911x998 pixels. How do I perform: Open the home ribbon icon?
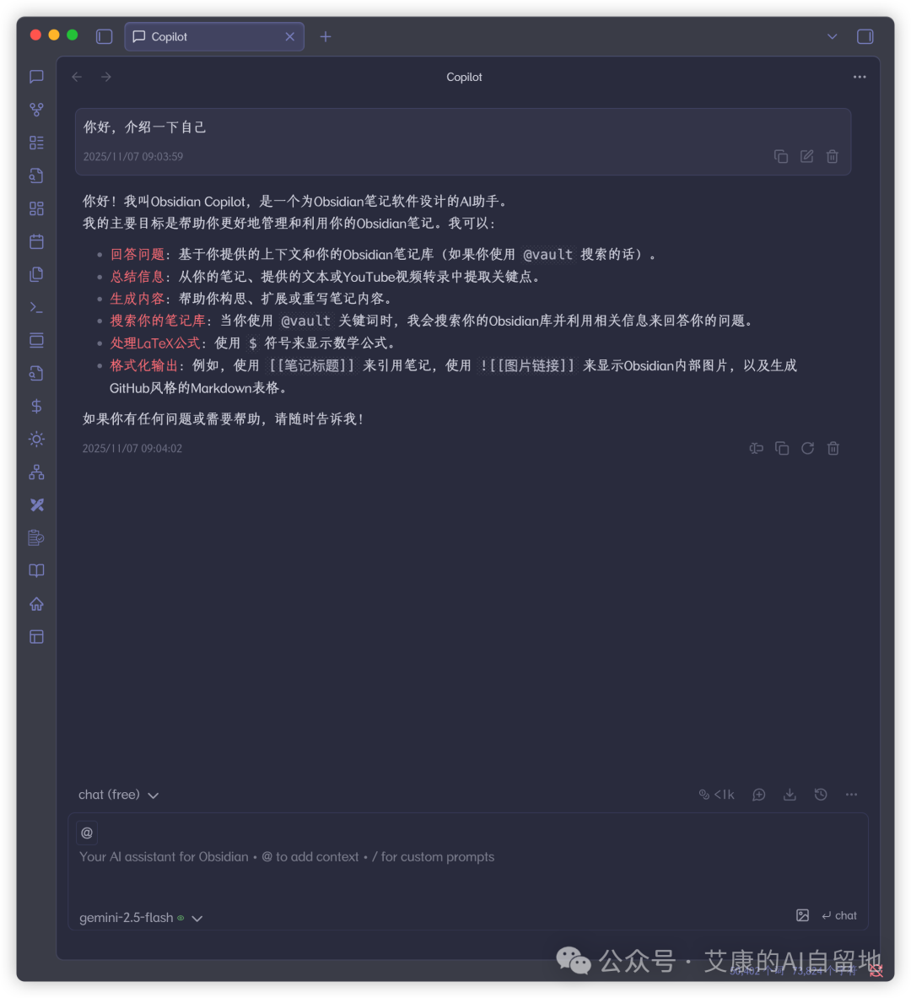click(x=36, y=604)
